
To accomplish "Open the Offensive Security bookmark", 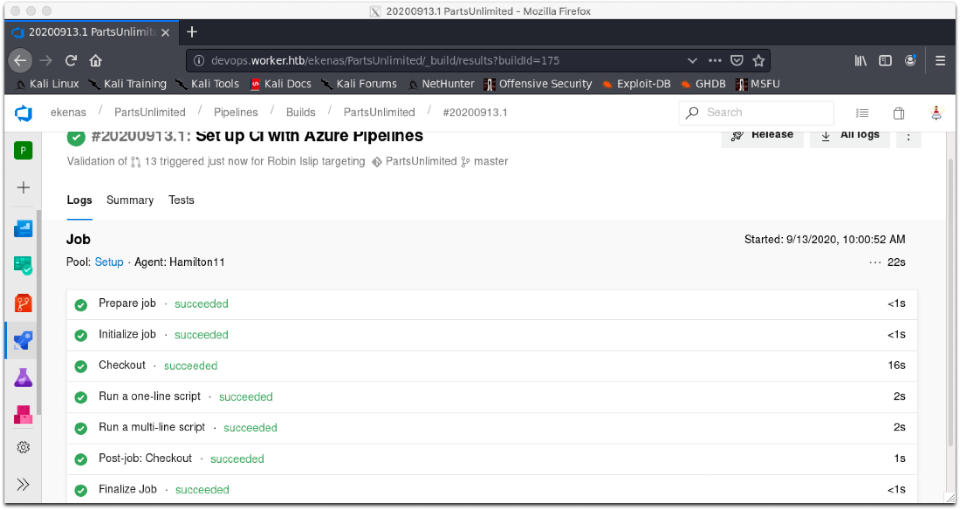I will coord(538,84).
